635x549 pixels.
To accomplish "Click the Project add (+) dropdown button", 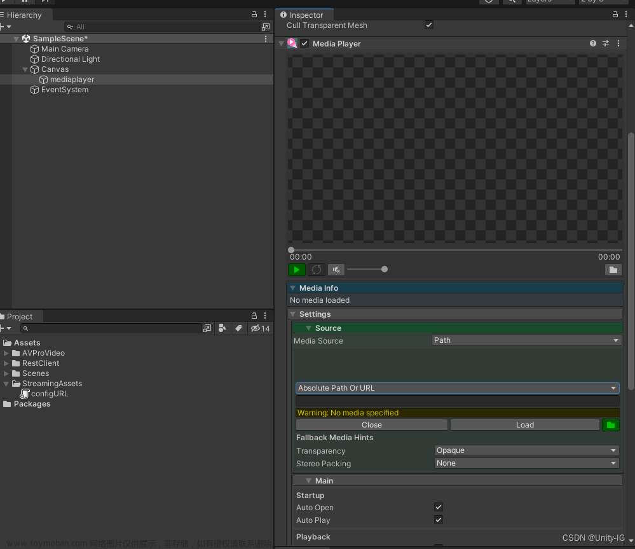I will 6,328.
